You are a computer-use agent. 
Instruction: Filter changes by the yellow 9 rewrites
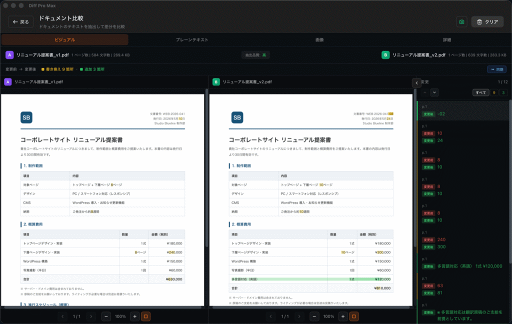(x=493, y=93)
